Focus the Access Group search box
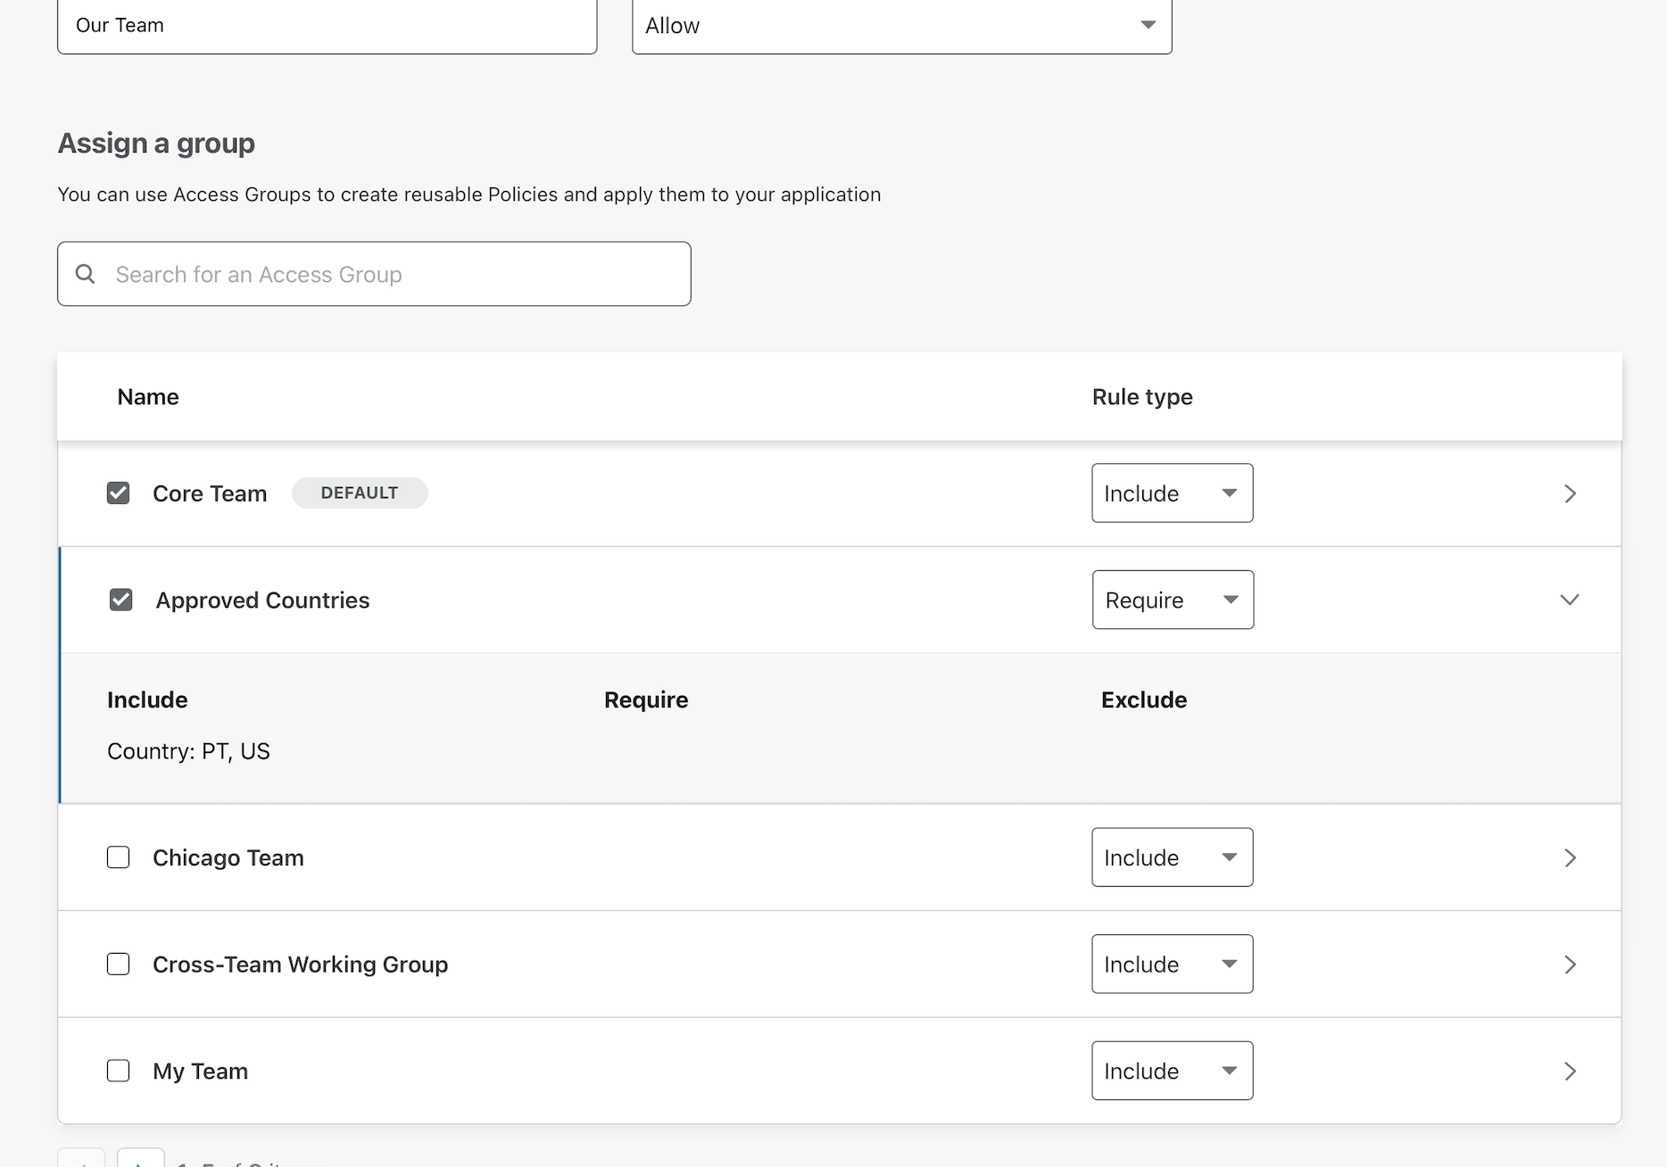 [393, 274]
